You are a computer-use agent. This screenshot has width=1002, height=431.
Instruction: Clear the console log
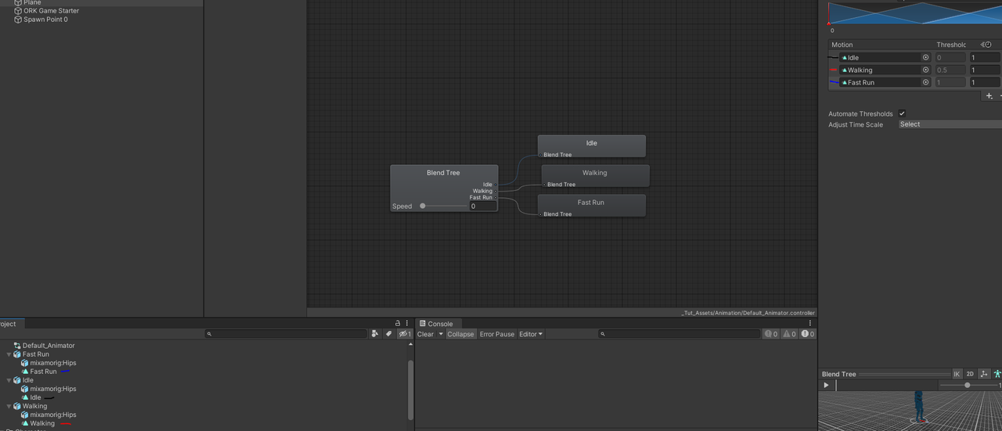tap(425, 334)
